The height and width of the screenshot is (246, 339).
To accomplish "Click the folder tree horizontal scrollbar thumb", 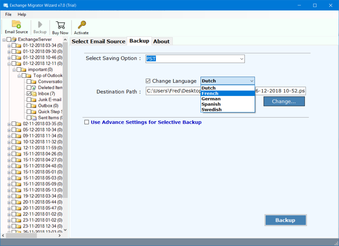I will pos(21,236).
